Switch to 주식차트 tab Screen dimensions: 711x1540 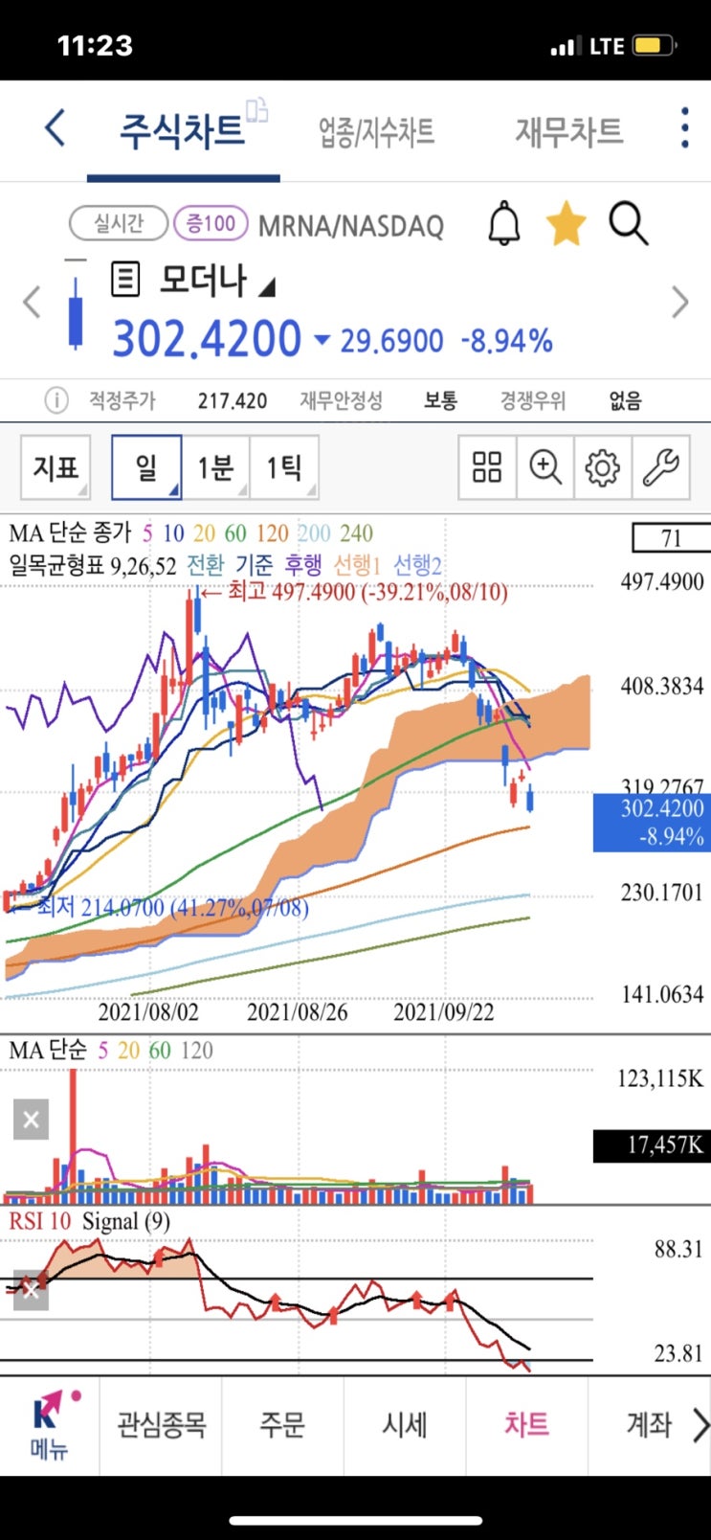pos(182,130)
